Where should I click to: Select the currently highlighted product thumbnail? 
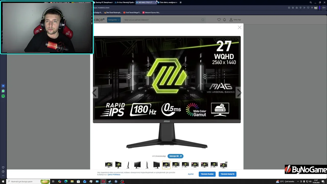166,165
